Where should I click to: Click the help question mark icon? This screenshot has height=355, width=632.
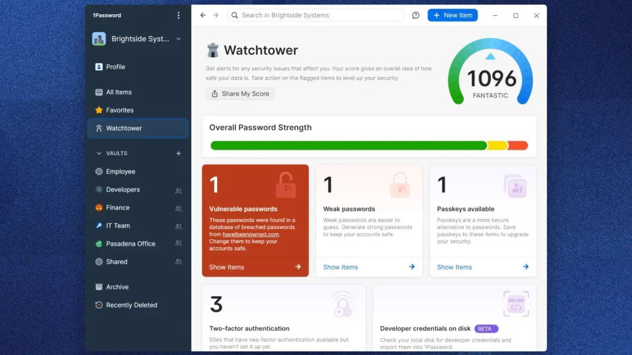click(x=416, y=15)
